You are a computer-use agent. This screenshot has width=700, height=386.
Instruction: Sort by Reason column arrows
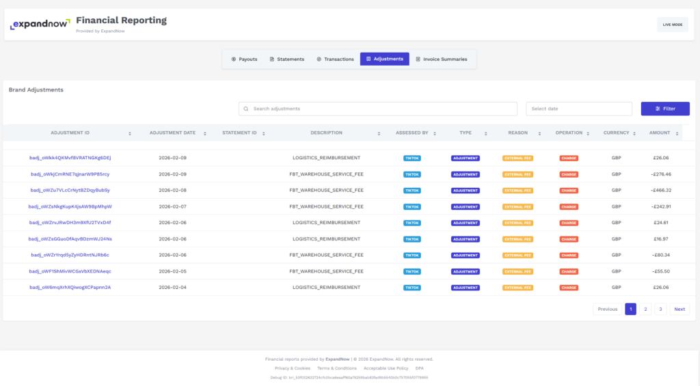pos(539,133)
